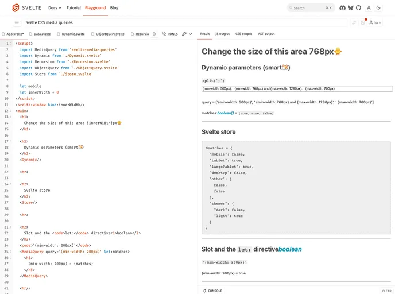Screen dimensions: 395x294
Task: Click the 'split(';')' code label
Action: click(213, 80)
